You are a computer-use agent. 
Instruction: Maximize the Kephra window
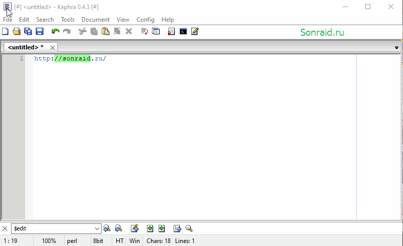[368, 7]
